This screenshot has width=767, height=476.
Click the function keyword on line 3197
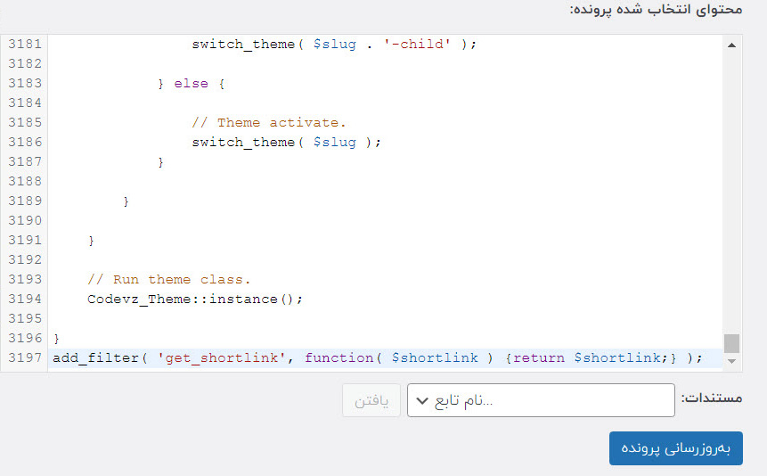point(339,358)
